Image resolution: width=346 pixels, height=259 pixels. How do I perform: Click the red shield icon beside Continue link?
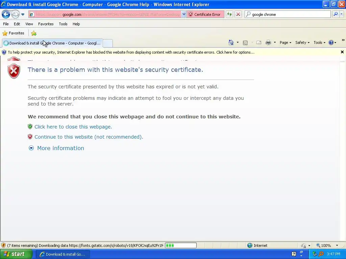pos(30,137)
